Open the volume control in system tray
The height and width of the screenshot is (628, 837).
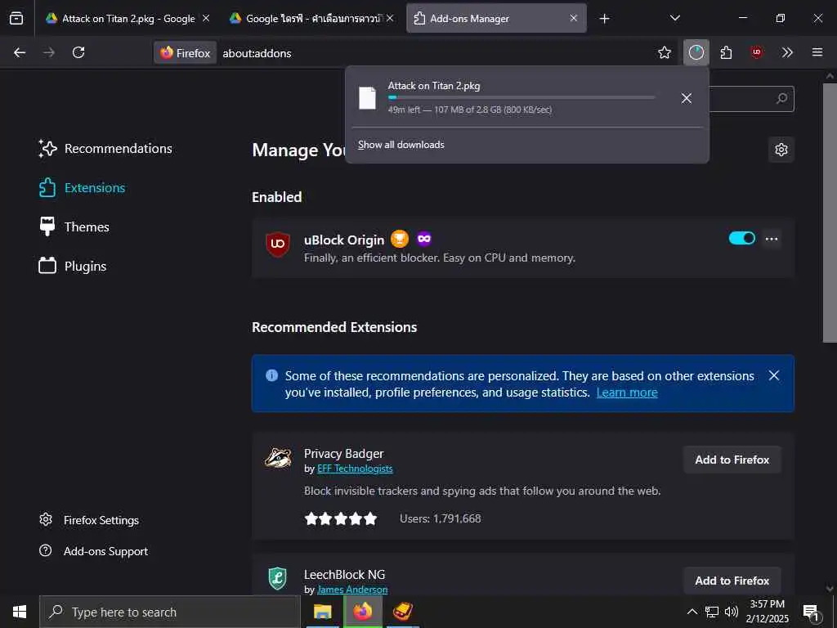[x=732, y=612]
